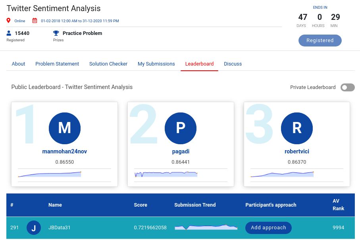Open pagadi profile link
Image resolution: width=360 pixels, height=240 pixels.
pyautogui.click(x=181, y=151)
